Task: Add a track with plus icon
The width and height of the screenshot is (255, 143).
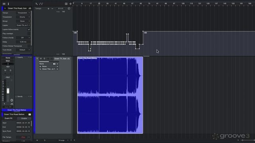Action: pyautogui.click(x=71, y=4)
